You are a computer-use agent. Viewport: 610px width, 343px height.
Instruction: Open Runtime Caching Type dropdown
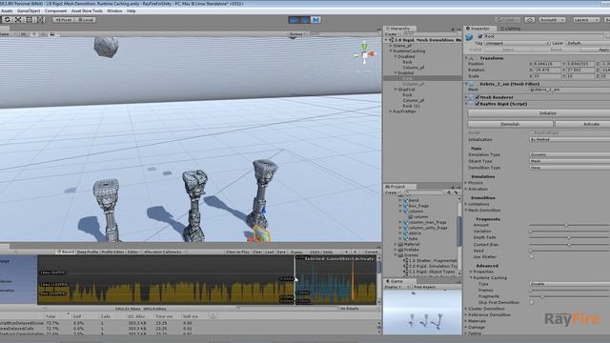coord(570,284)
